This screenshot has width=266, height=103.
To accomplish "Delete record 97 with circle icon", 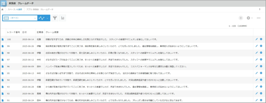I will tap(261, 60).
